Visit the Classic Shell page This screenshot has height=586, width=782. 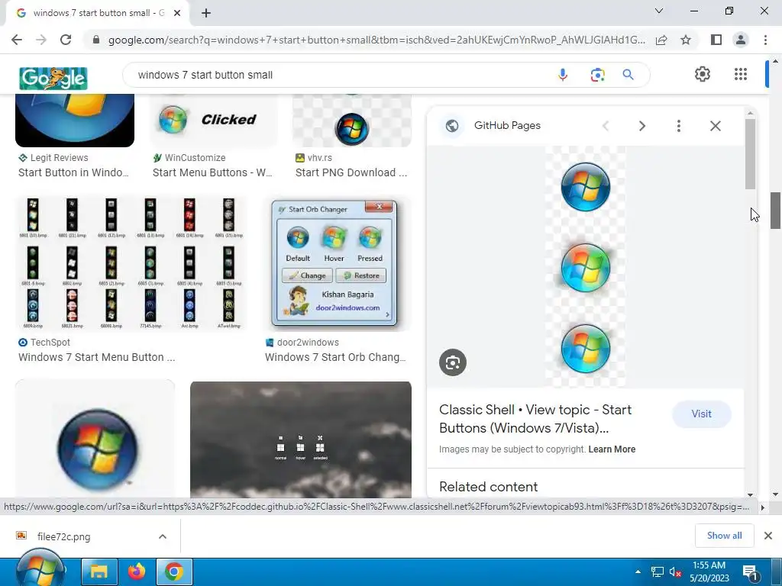pyautogui.click(x=701, y=414)
